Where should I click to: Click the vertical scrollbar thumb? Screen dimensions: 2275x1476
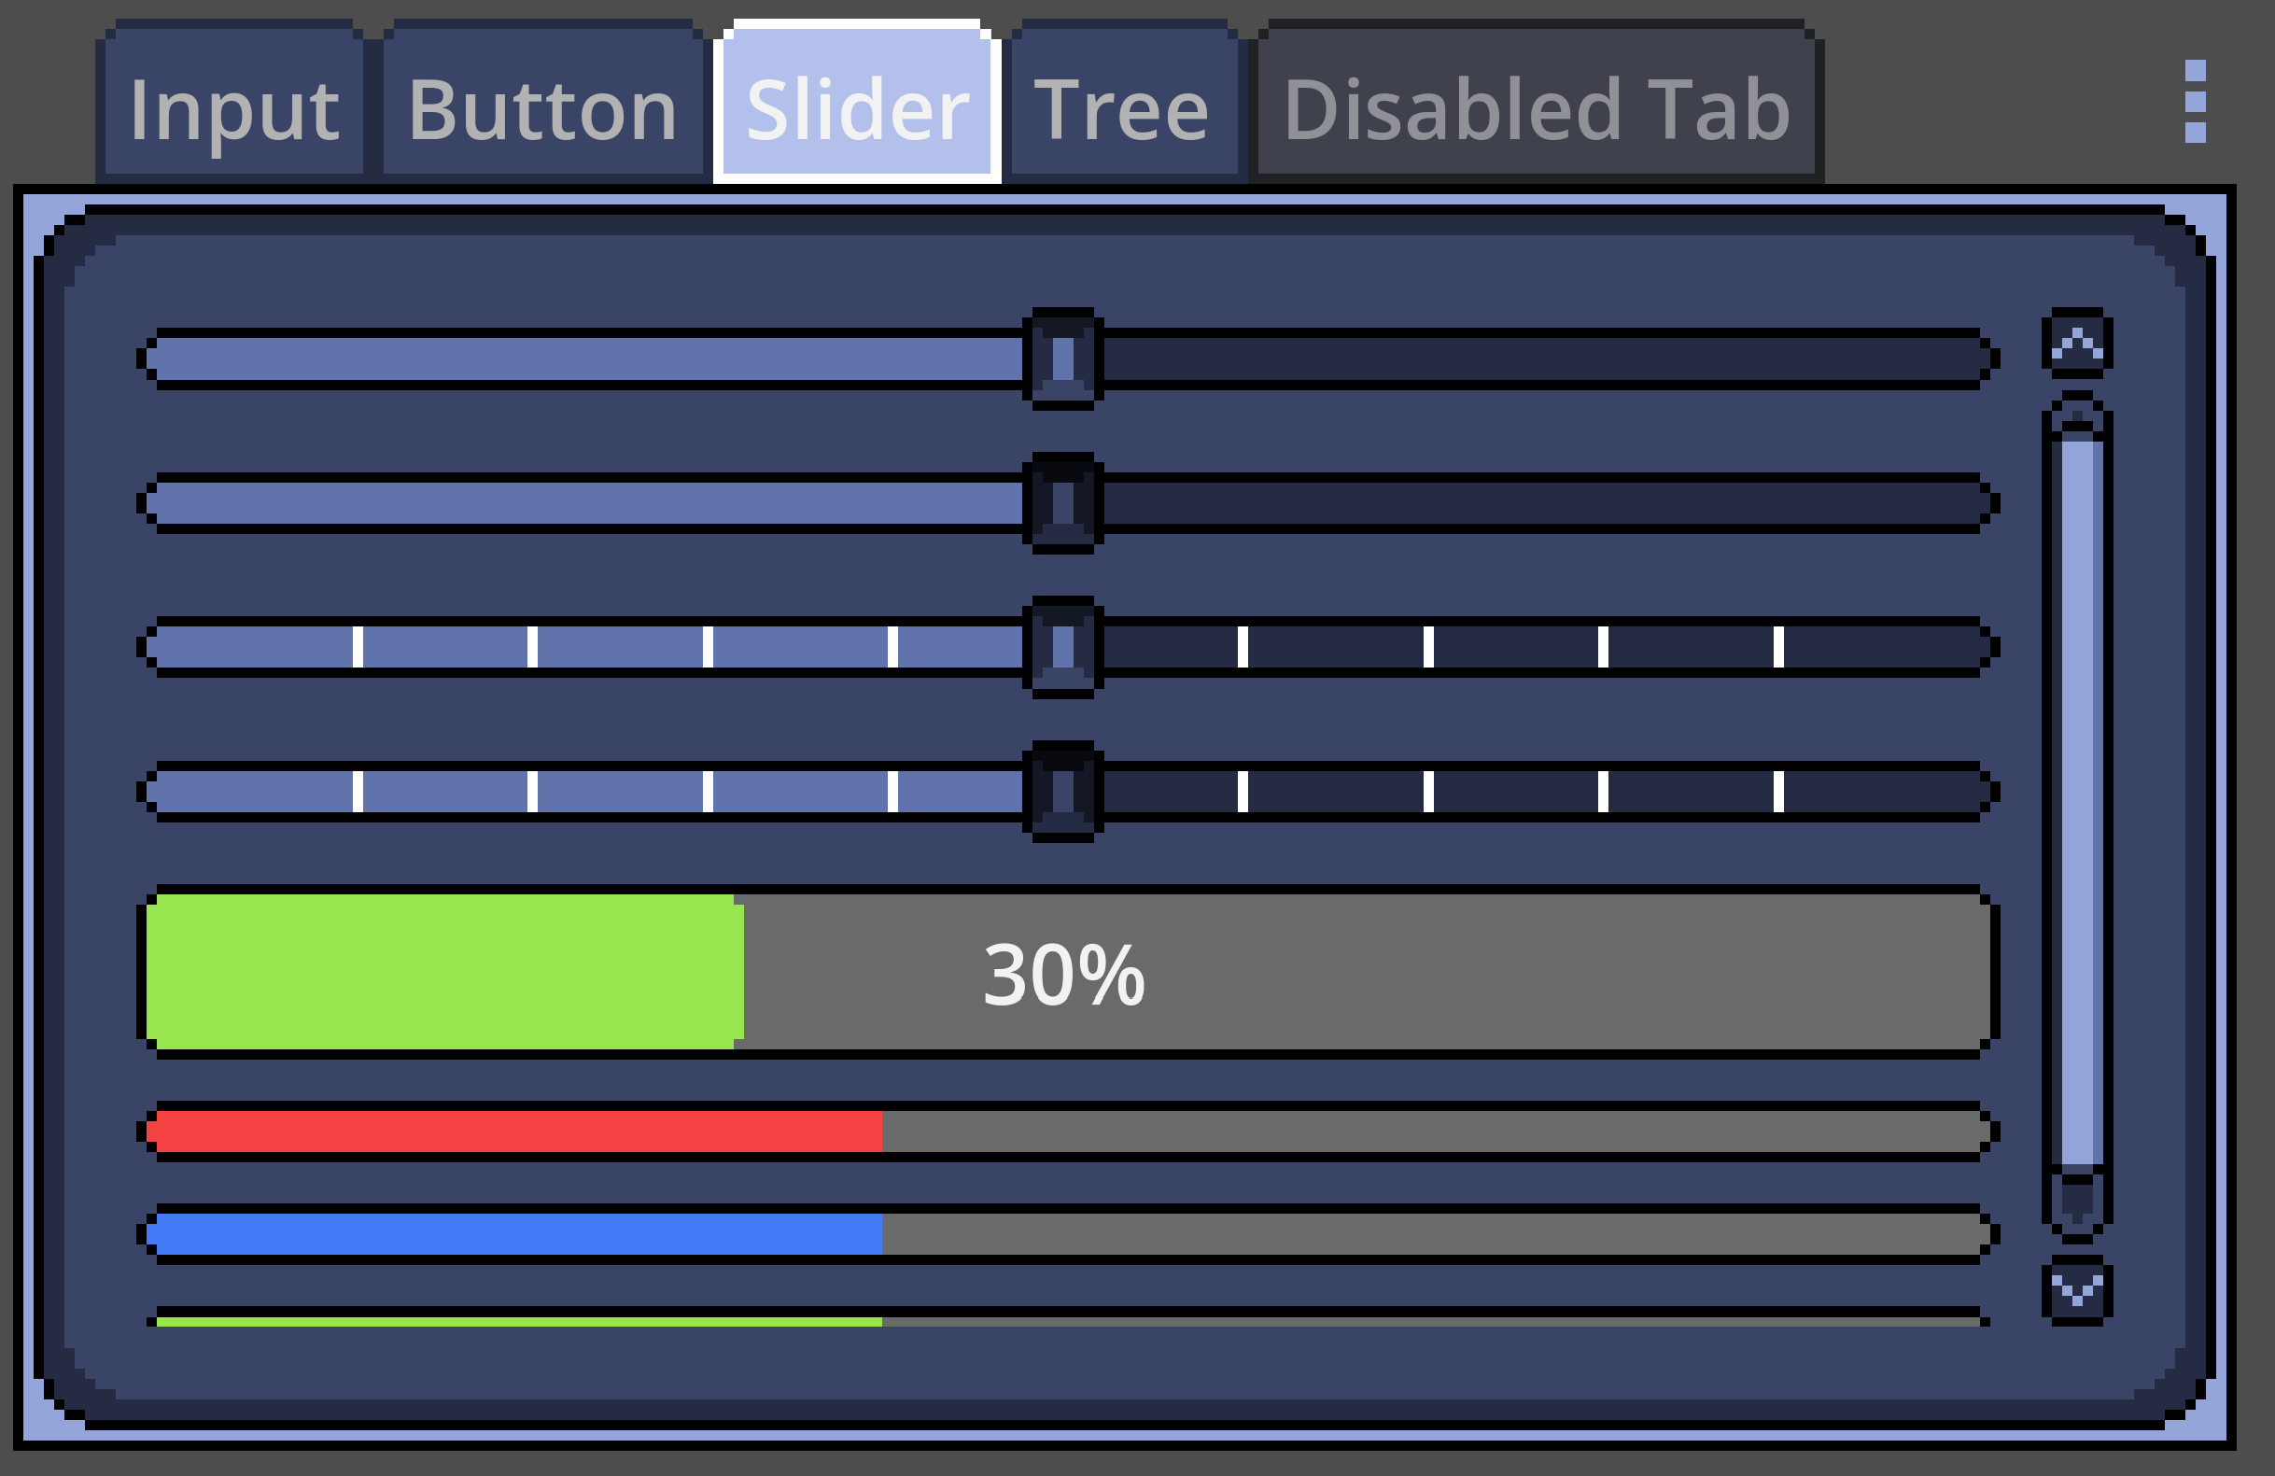2077,803
